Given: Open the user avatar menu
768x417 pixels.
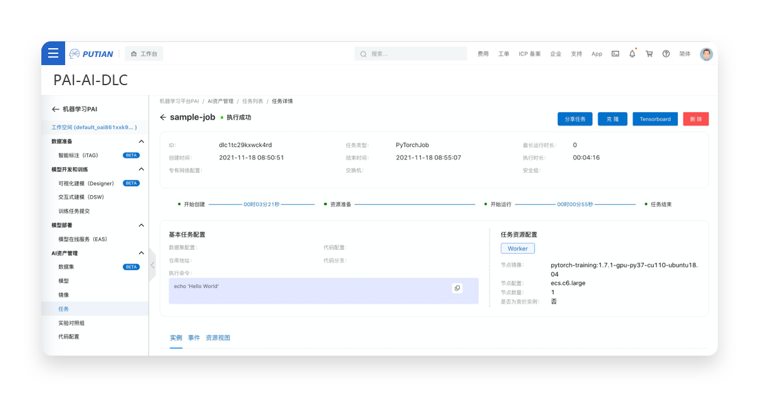Looking at the screenshot, I should click(x=707, y=54).
